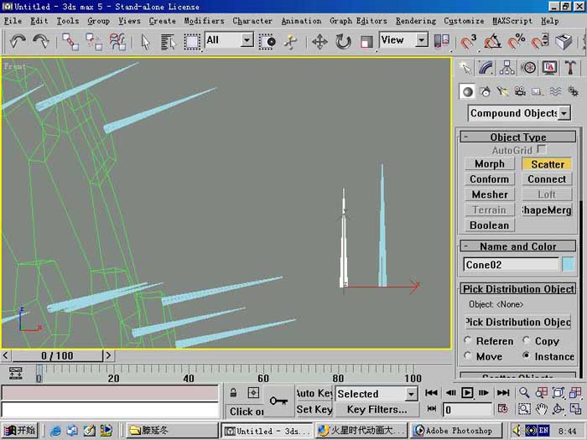The image size is (587, 440).
Task: Open Adobe Photoshop from the taskbar
Action: tap(455, 431)
